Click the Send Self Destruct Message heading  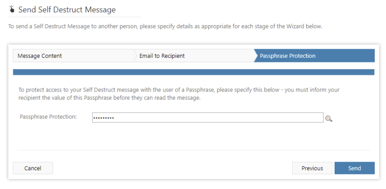pos(67,9)
